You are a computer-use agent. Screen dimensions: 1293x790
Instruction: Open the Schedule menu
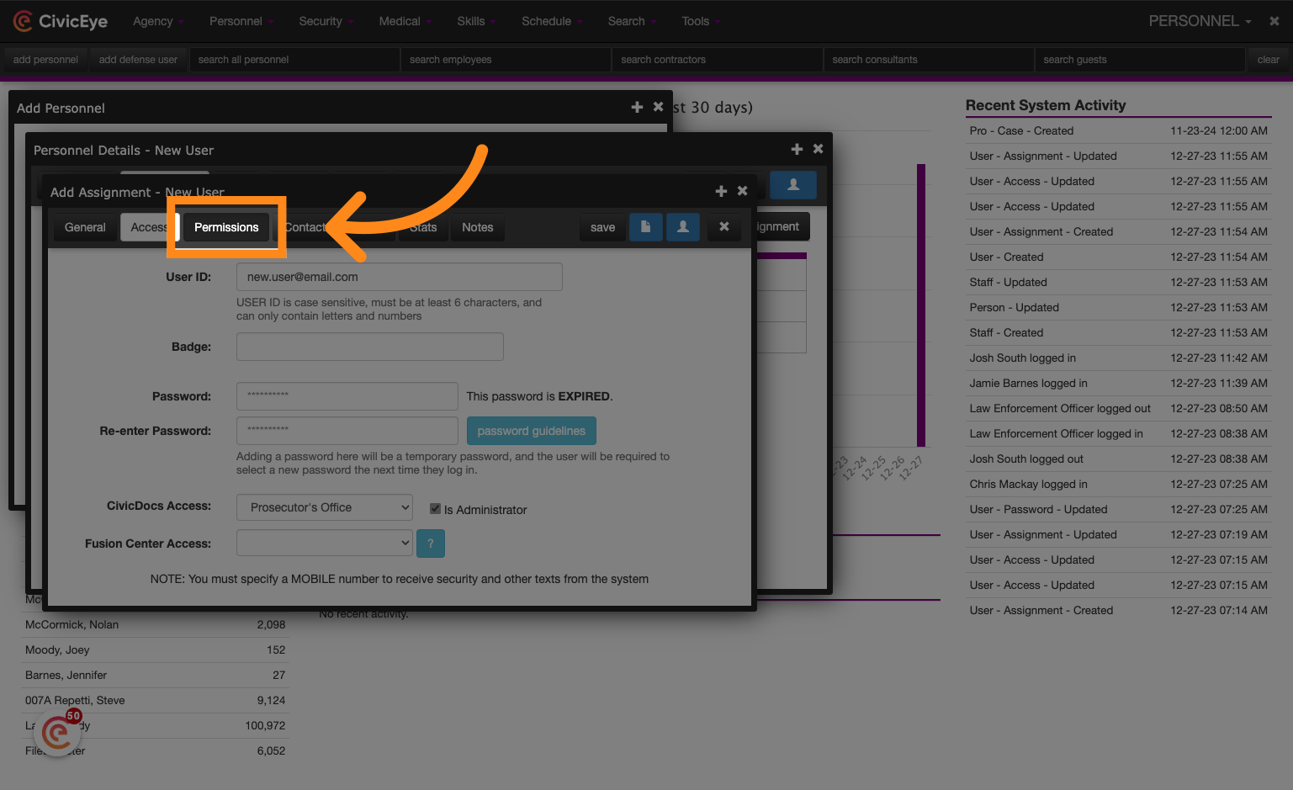(x=552, y=21)
